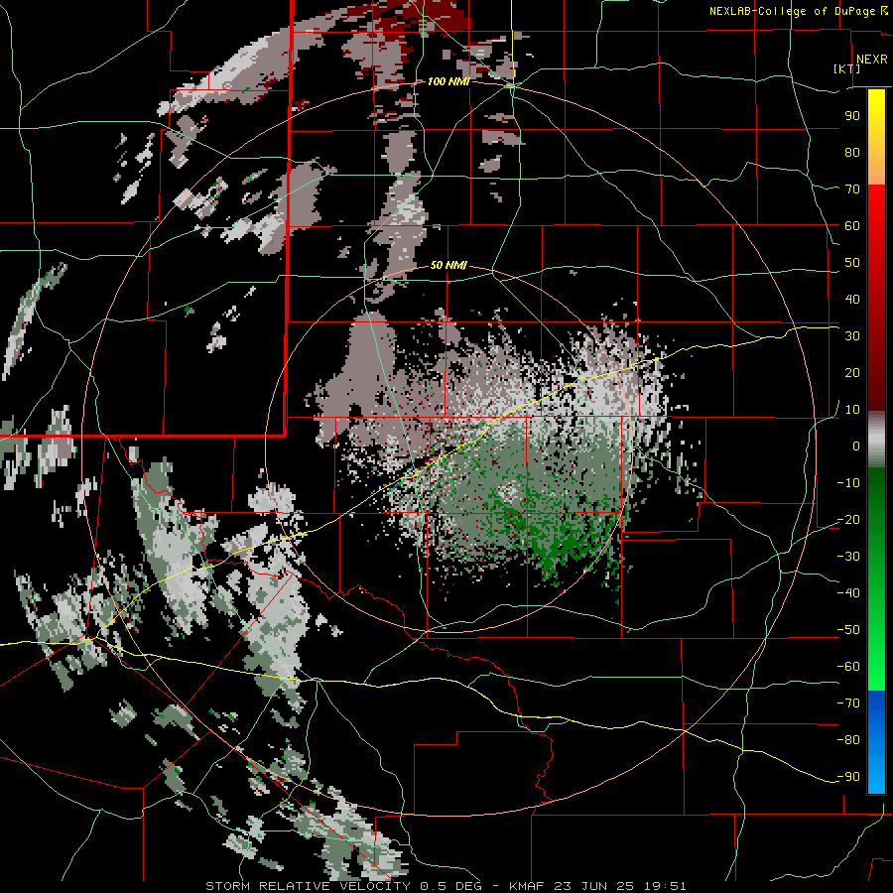Click the NEXR label above the scale
893x893 pixels.
coord(871,60)
